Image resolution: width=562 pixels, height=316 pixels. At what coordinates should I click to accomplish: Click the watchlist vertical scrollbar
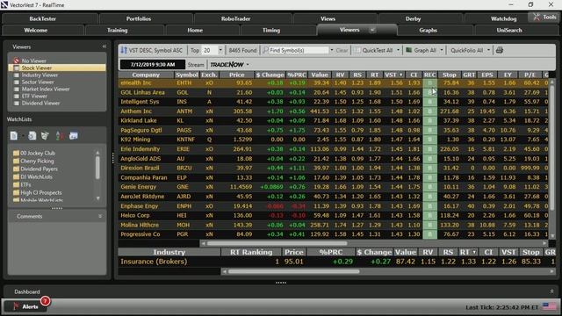[x=97, y=167]
